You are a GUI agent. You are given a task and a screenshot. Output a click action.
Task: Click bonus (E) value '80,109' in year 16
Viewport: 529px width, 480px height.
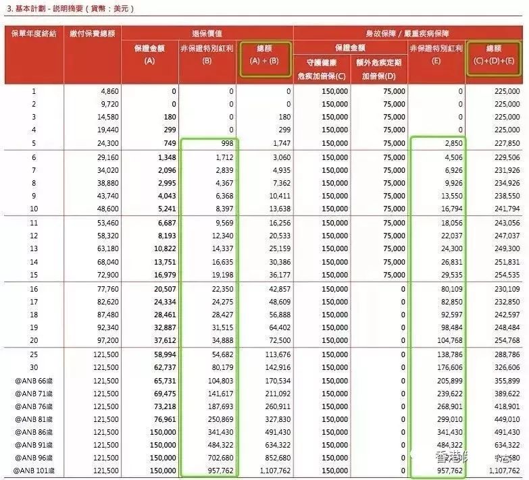(x=452, y=289)
